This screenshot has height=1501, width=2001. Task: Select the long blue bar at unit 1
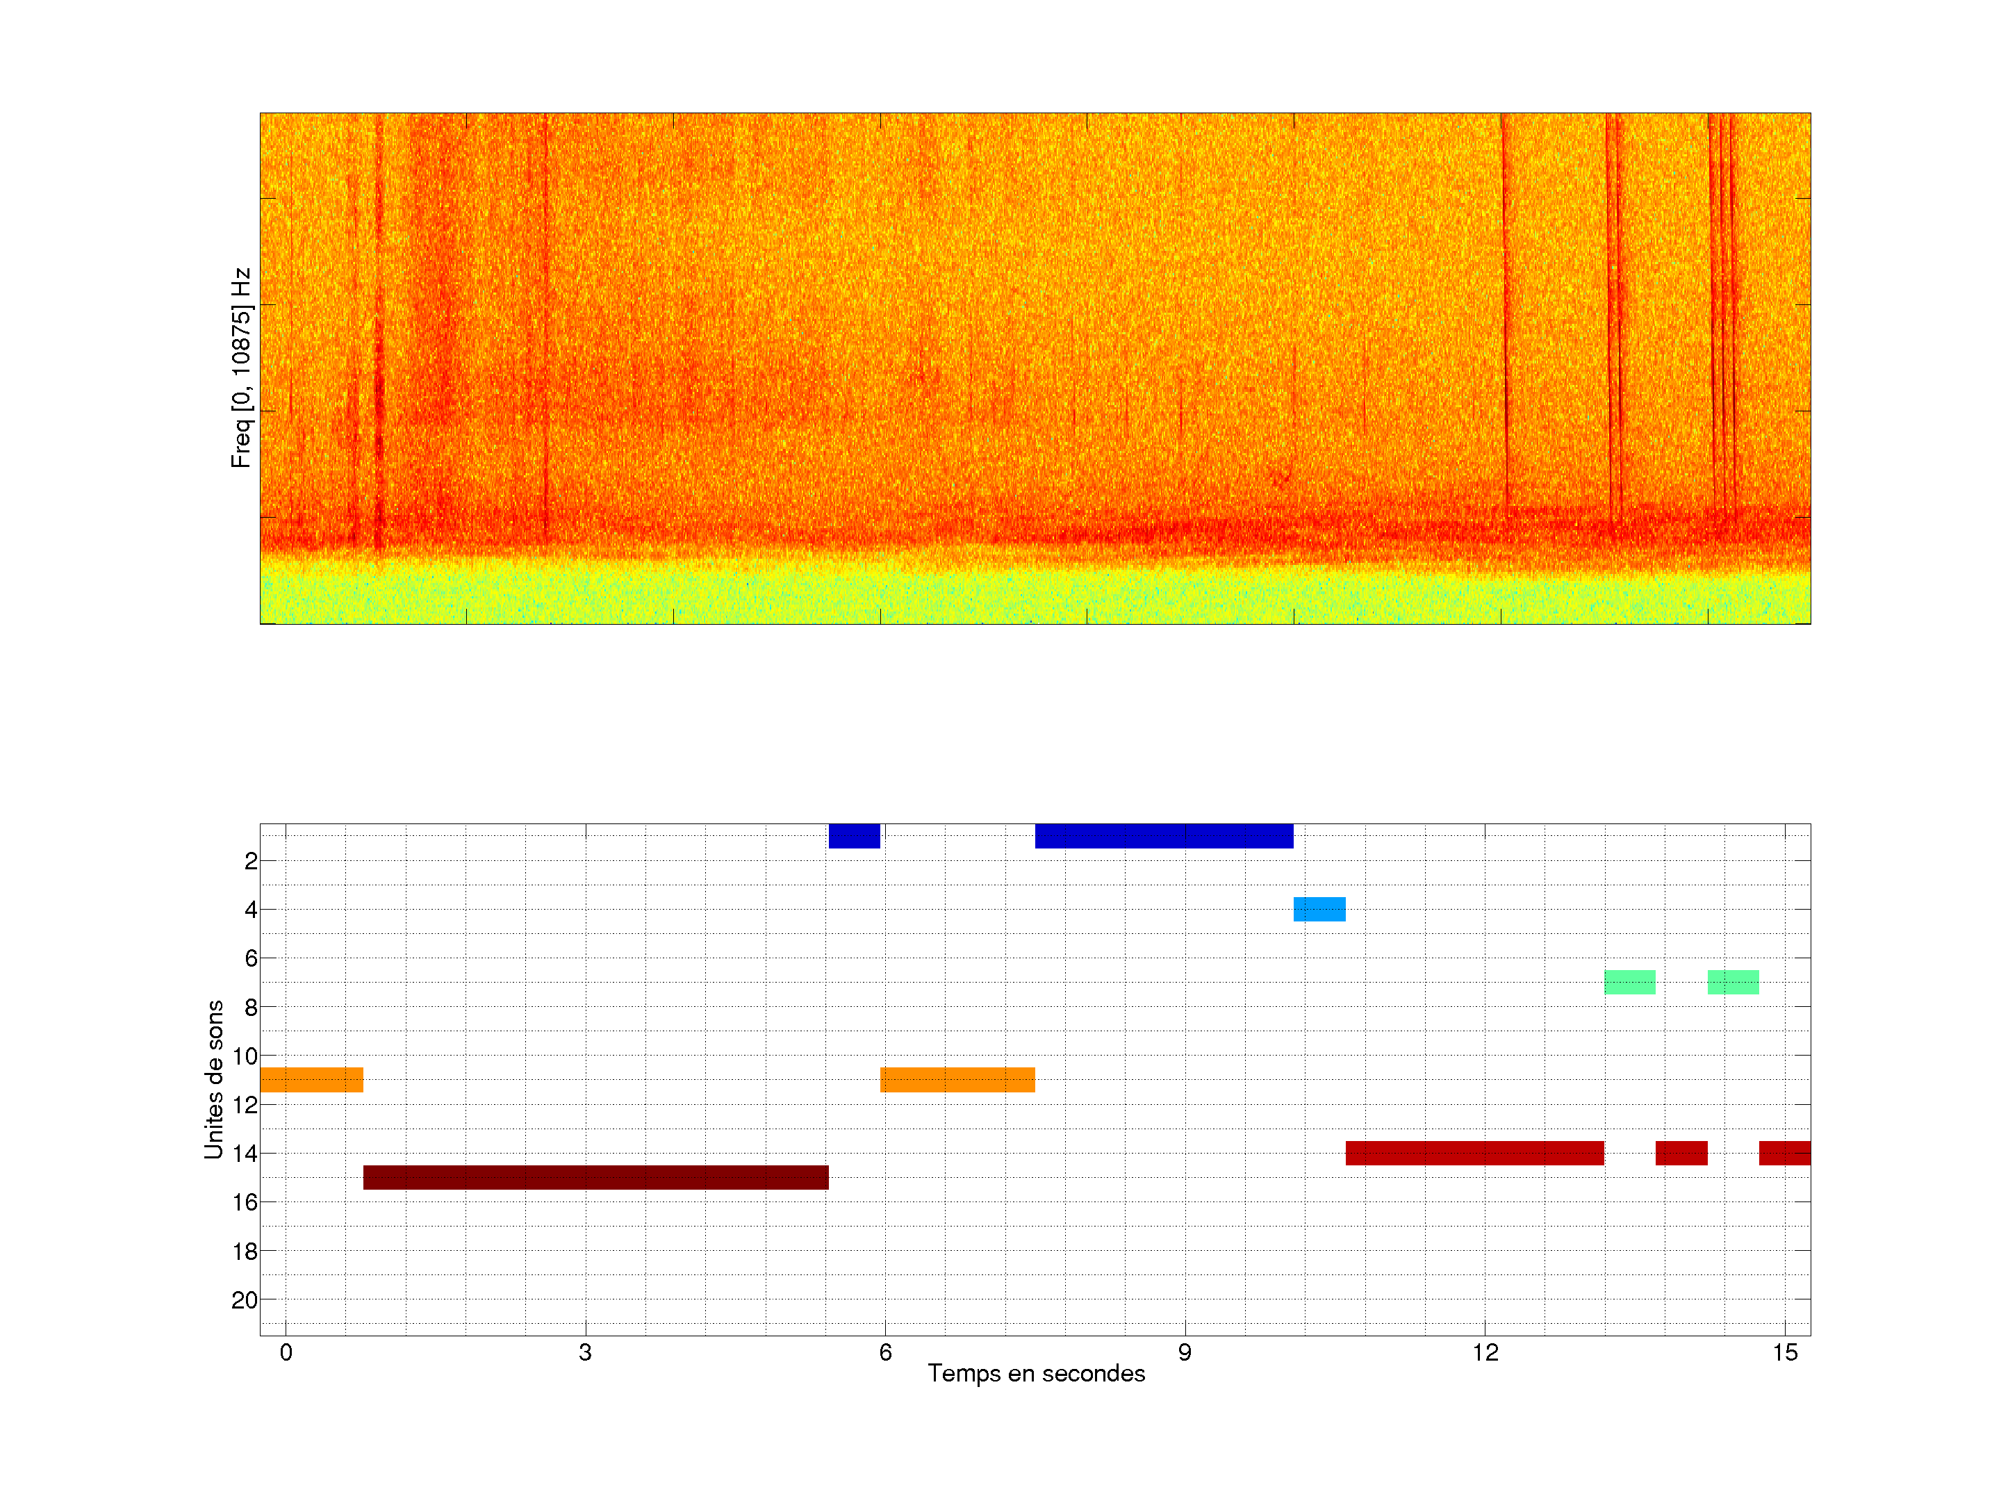pyautogui.click(x=1163, y=836)
